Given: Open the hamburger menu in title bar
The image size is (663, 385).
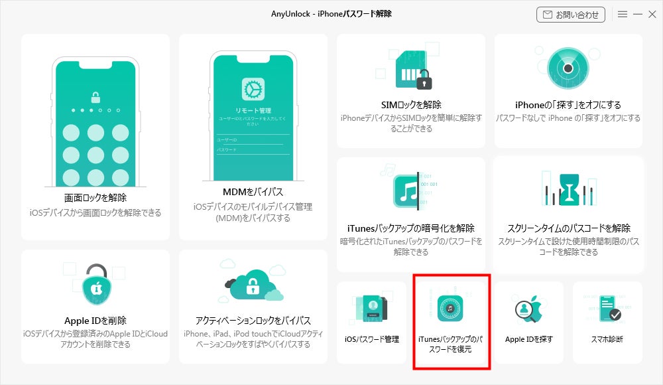Looking at the screenshot, I should tap(623, 15).
